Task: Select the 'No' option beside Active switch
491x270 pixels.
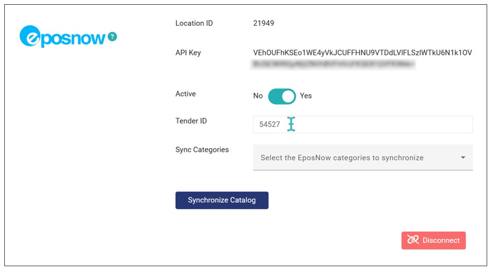Action: pos(258,96)
